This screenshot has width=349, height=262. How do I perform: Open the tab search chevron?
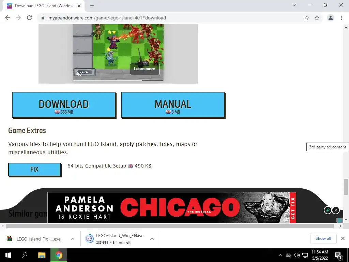pyautogui.click(x=294, y=5)
